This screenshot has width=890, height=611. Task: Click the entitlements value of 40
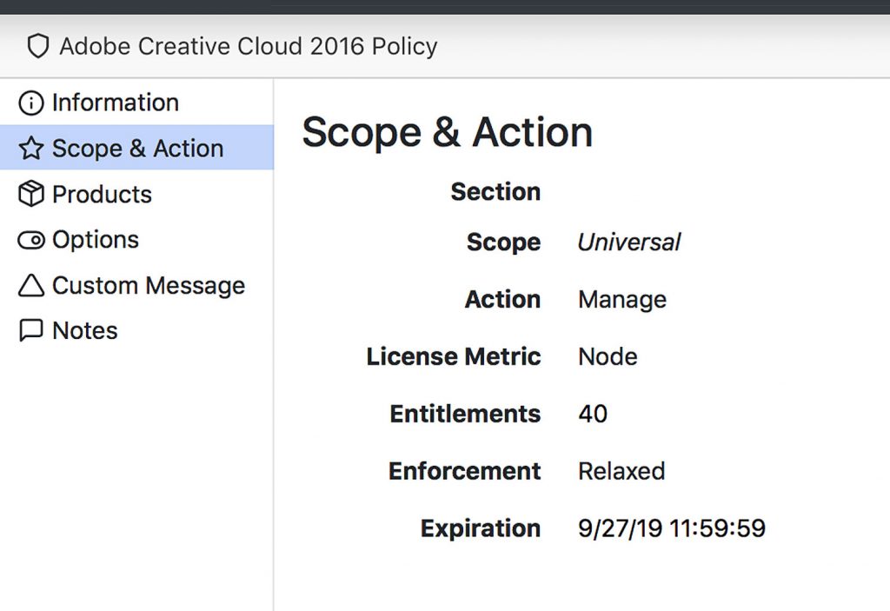594,414
